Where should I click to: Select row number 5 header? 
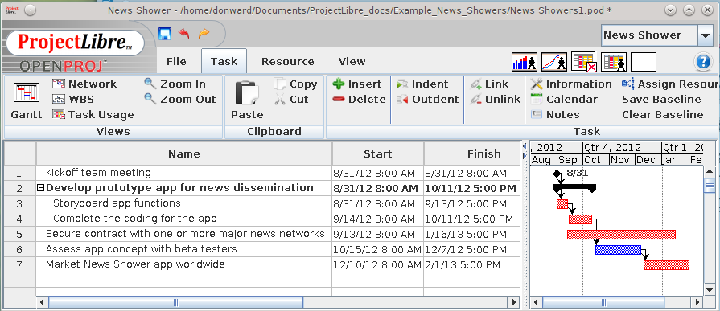coord(20,235)
